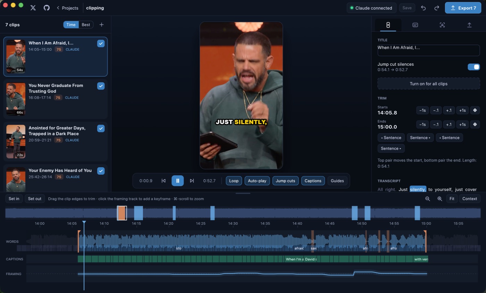Fit the timeline with the Fit button
Screen dimensions: 486x293
(452, 199)
